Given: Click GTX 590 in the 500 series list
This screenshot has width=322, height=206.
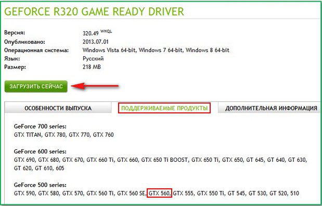Looking at the screenshot, I should 24,194.
